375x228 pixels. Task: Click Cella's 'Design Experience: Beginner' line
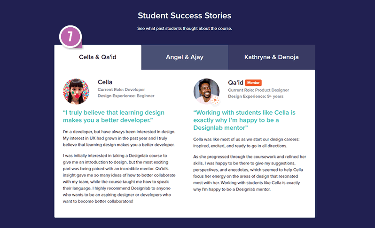tap(126, 96)
